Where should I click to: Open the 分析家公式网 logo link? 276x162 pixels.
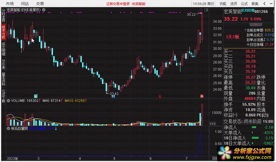coord(245,153)
